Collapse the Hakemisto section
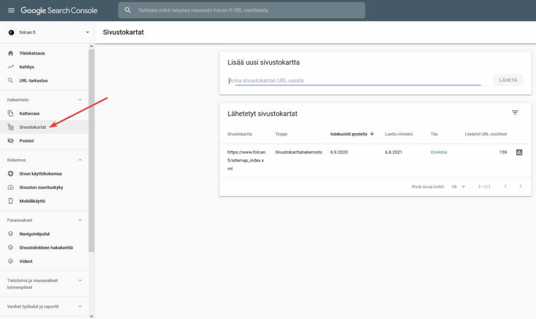Screen dimensions: 536x319 click(x=80, y=100)
